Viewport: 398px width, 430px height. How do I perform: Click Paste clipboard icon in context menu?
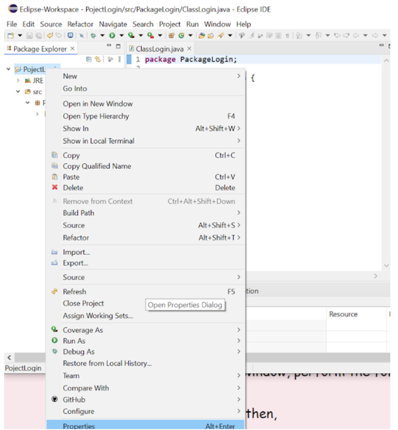click(x=55, y=177)
